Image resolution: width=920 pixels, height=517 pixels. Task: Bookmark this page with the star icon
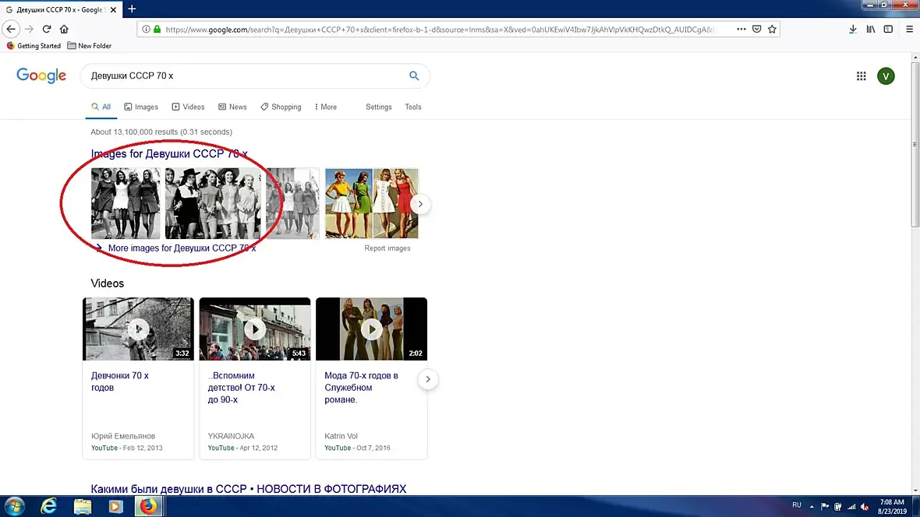click(772, 29)
